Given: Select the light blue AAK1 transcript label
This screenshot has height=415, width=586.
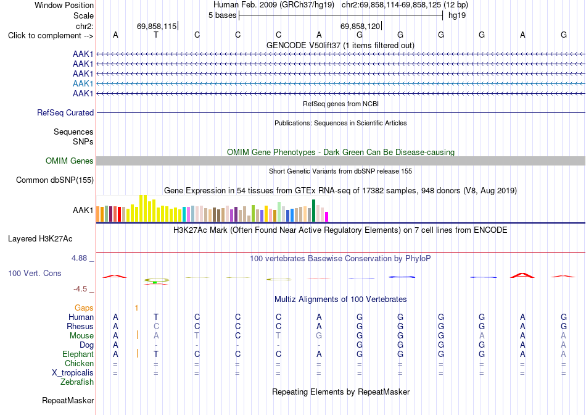Looking at the screenshot, I should coord(83,83).
